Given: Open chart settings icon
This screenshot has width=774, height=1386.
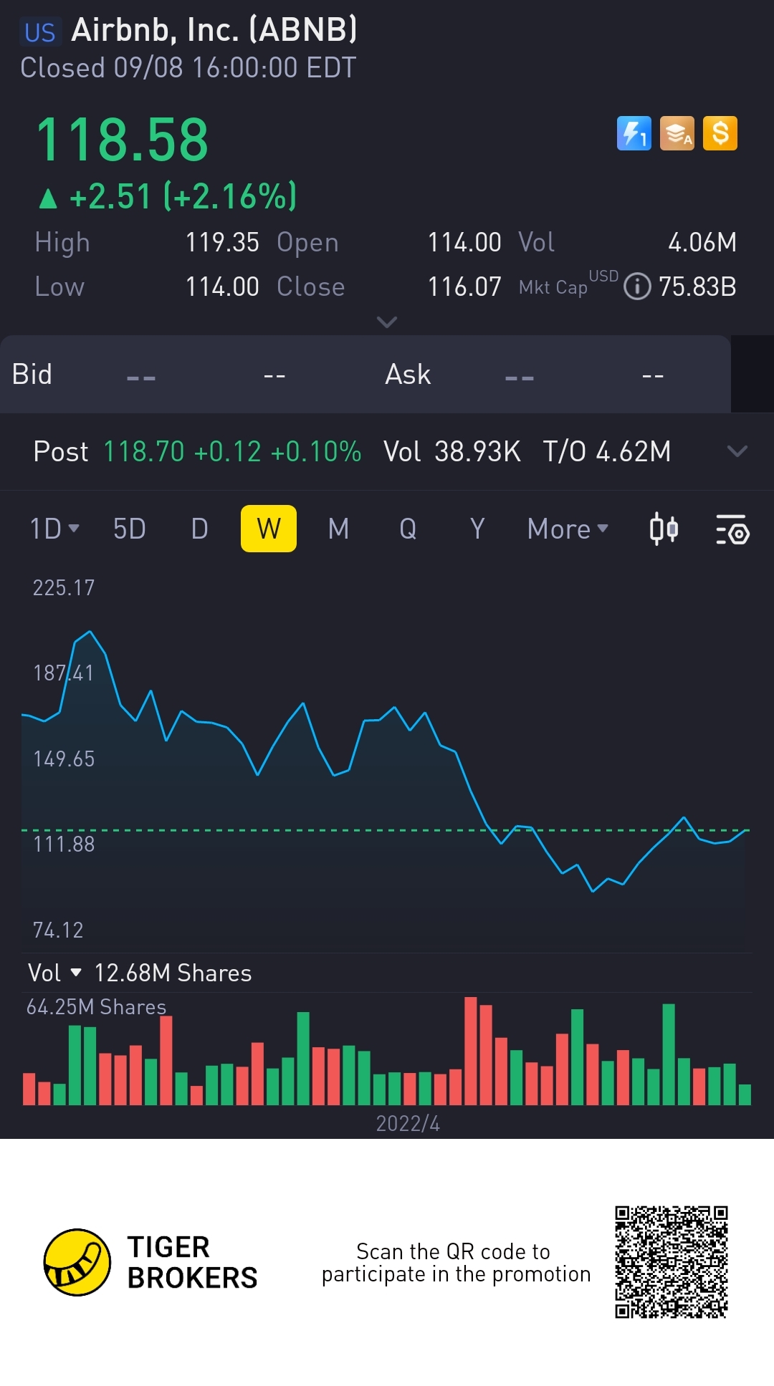Looking at the screenshot, I should point(732,529).
